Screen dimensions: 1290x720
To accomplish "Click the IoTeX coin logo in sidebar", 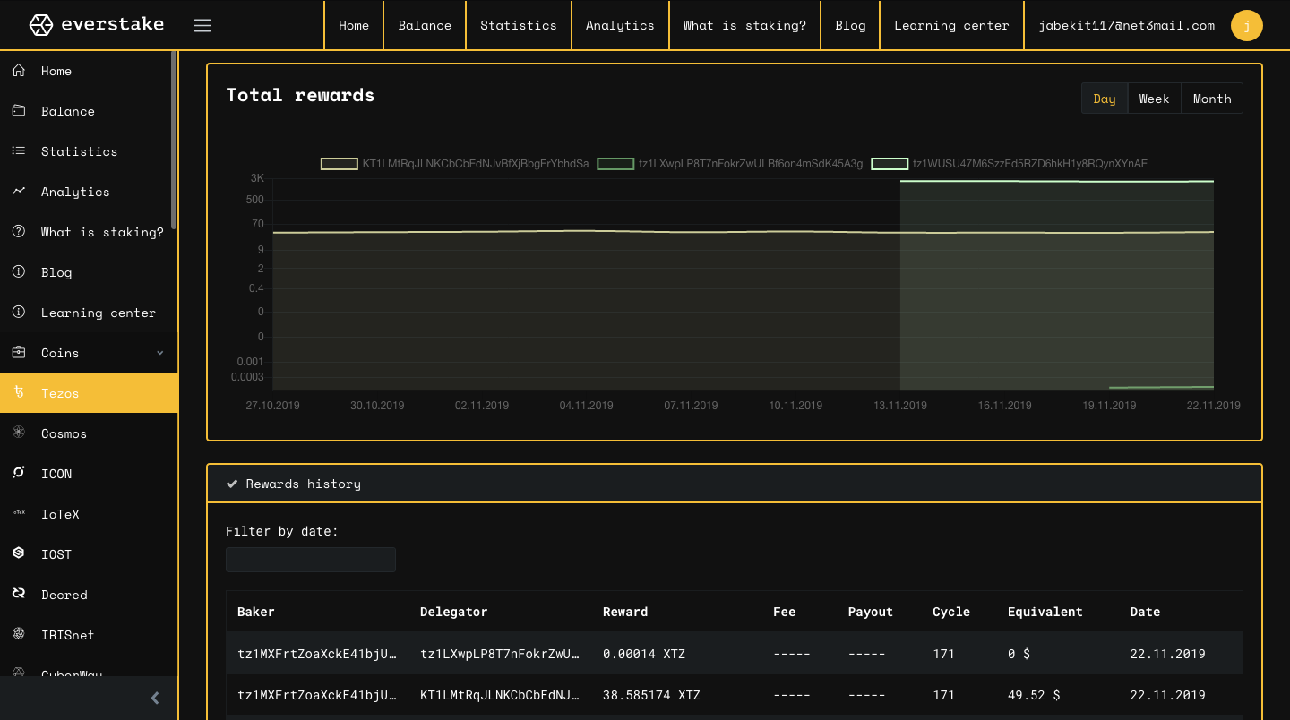I will click(18, 513).
